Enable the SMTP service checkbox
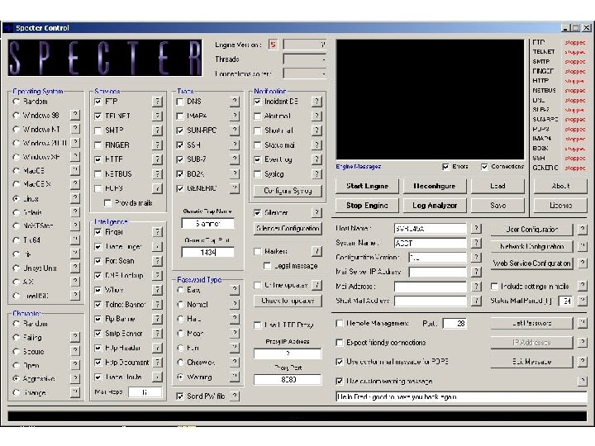This screenshot has width=595, height=446. 98,130
